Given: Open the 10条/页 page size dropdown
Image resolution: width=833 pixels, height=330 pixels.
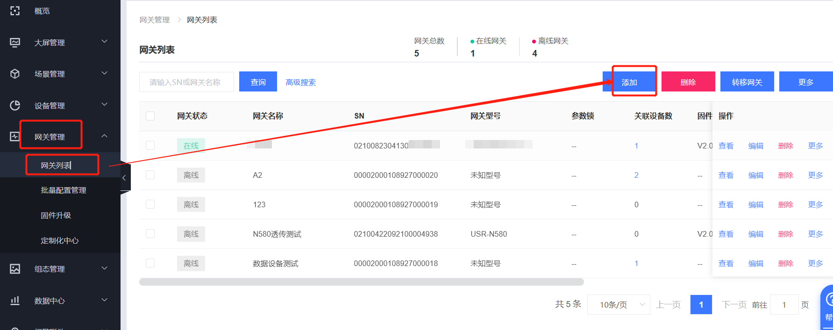Looking at the screenshot, I should (x=618, y=305).
